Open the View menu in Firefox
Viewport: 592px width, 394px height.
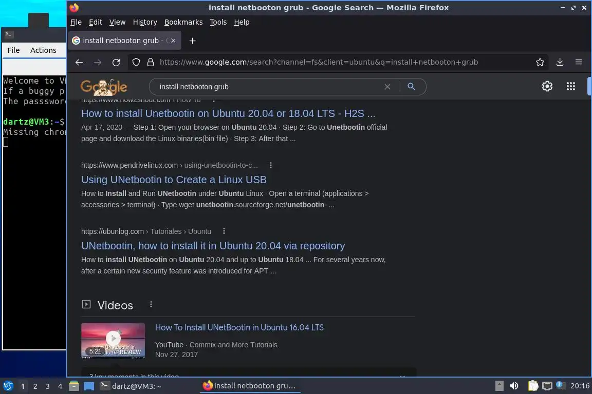[x=117, y=22]
